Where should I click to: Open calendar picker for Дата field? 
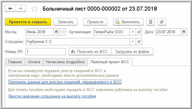(x=184, y=32)
